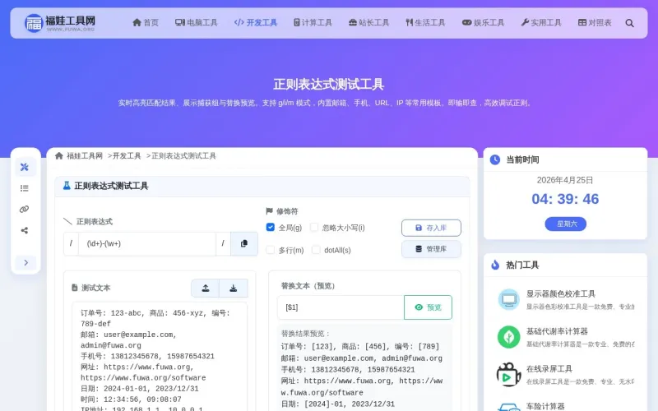Image resolution: width=658 pixels, height=411 pixels.
Task: Upload test text using upload icon
Action: [206, 289]
